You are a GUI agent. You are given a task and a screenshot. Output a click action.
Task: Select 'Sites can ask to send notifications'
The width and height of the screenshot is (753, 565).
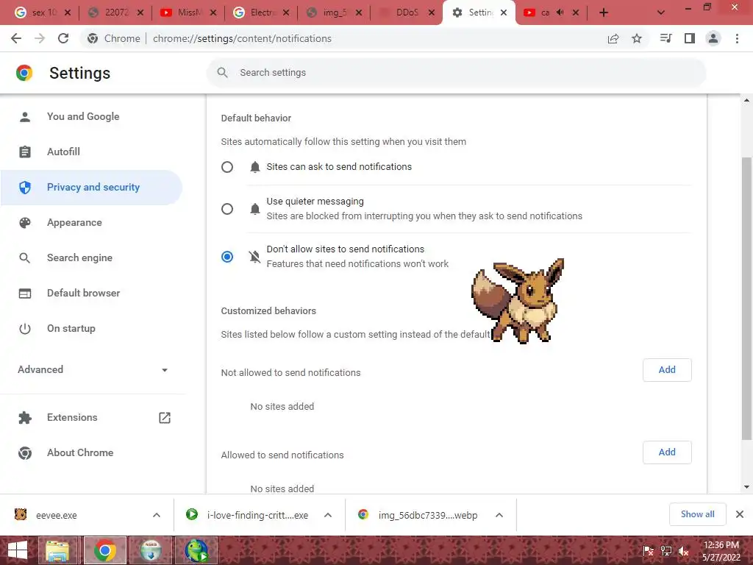227,167
